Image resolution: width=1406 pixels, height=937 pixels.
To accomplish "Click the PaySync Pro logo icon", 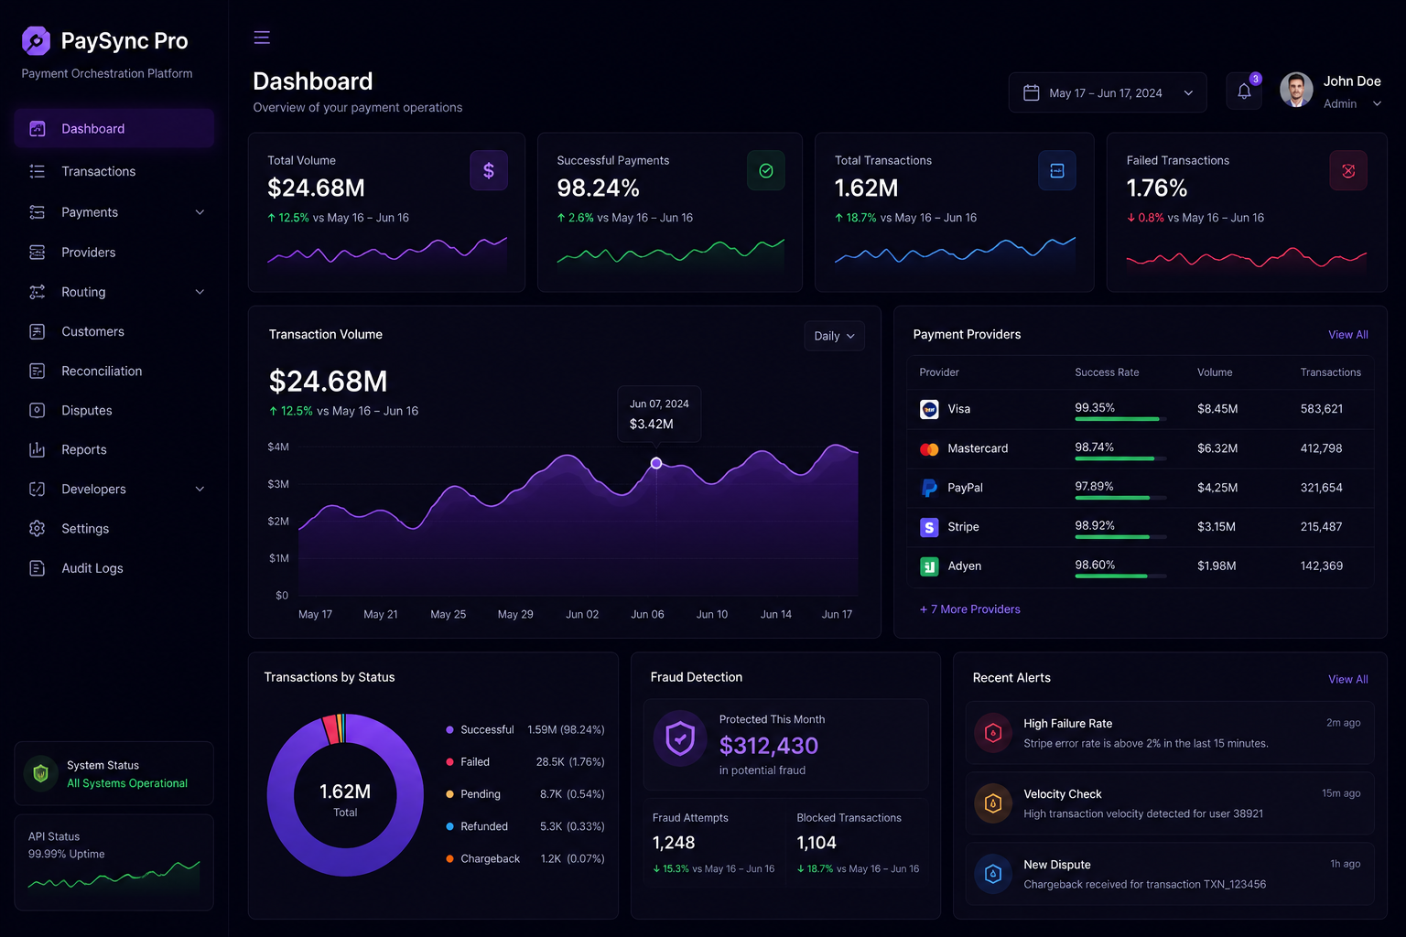I will click(x=36, y=40).
